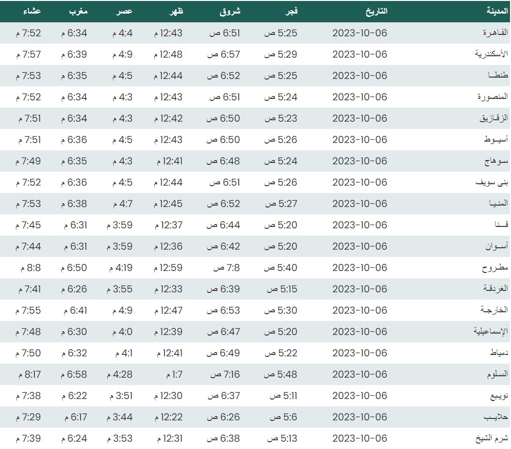Click the الأسكندرية city row label
The image size is (511, 449).
click(491, 54)
